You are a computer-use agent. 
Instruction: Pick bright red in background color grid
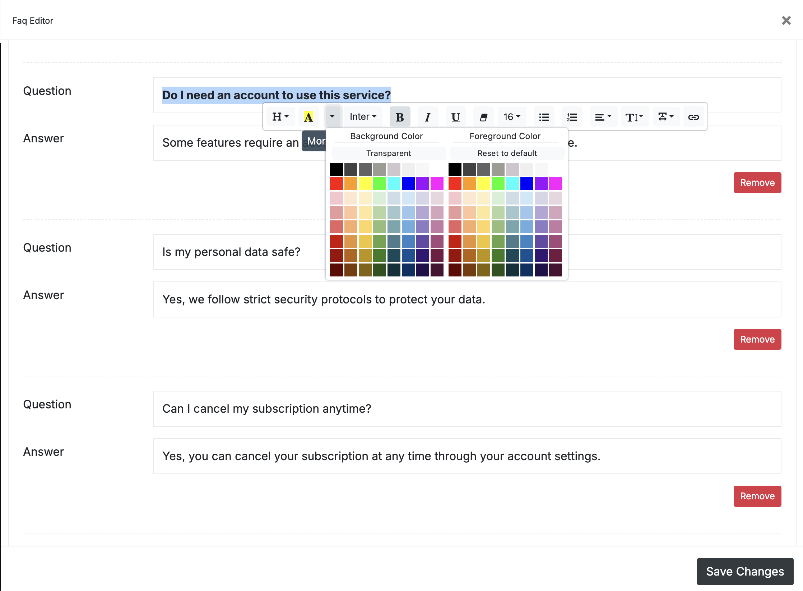[x=336, y=184]
